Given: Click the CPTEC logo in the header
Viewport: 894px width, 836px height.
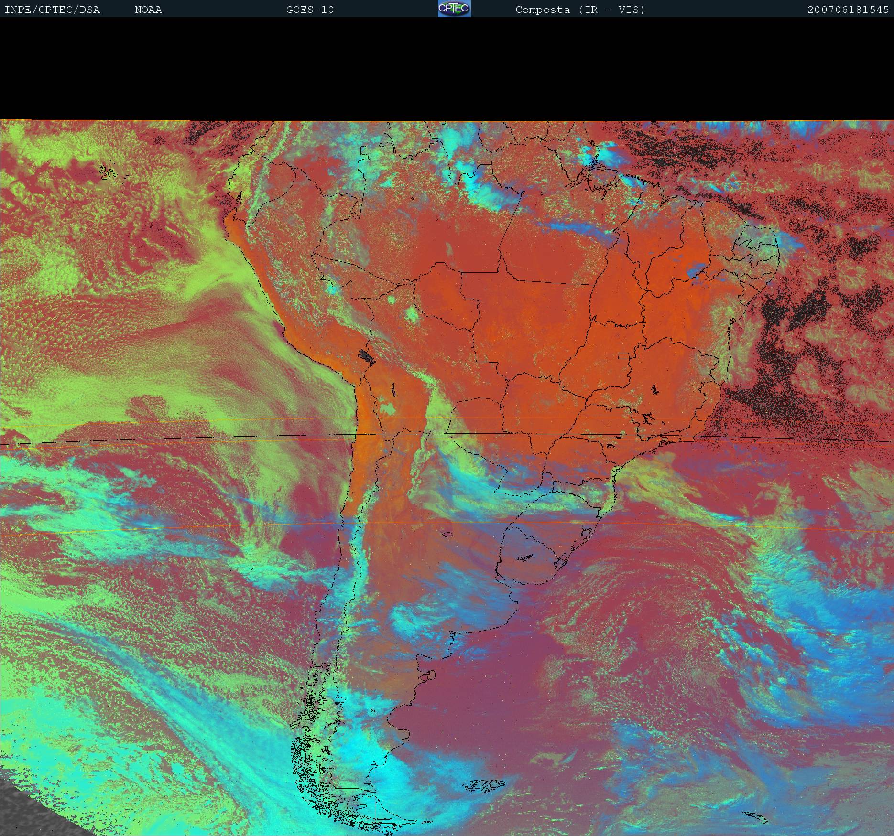Looking at the screenshot, I should point(454,9).
